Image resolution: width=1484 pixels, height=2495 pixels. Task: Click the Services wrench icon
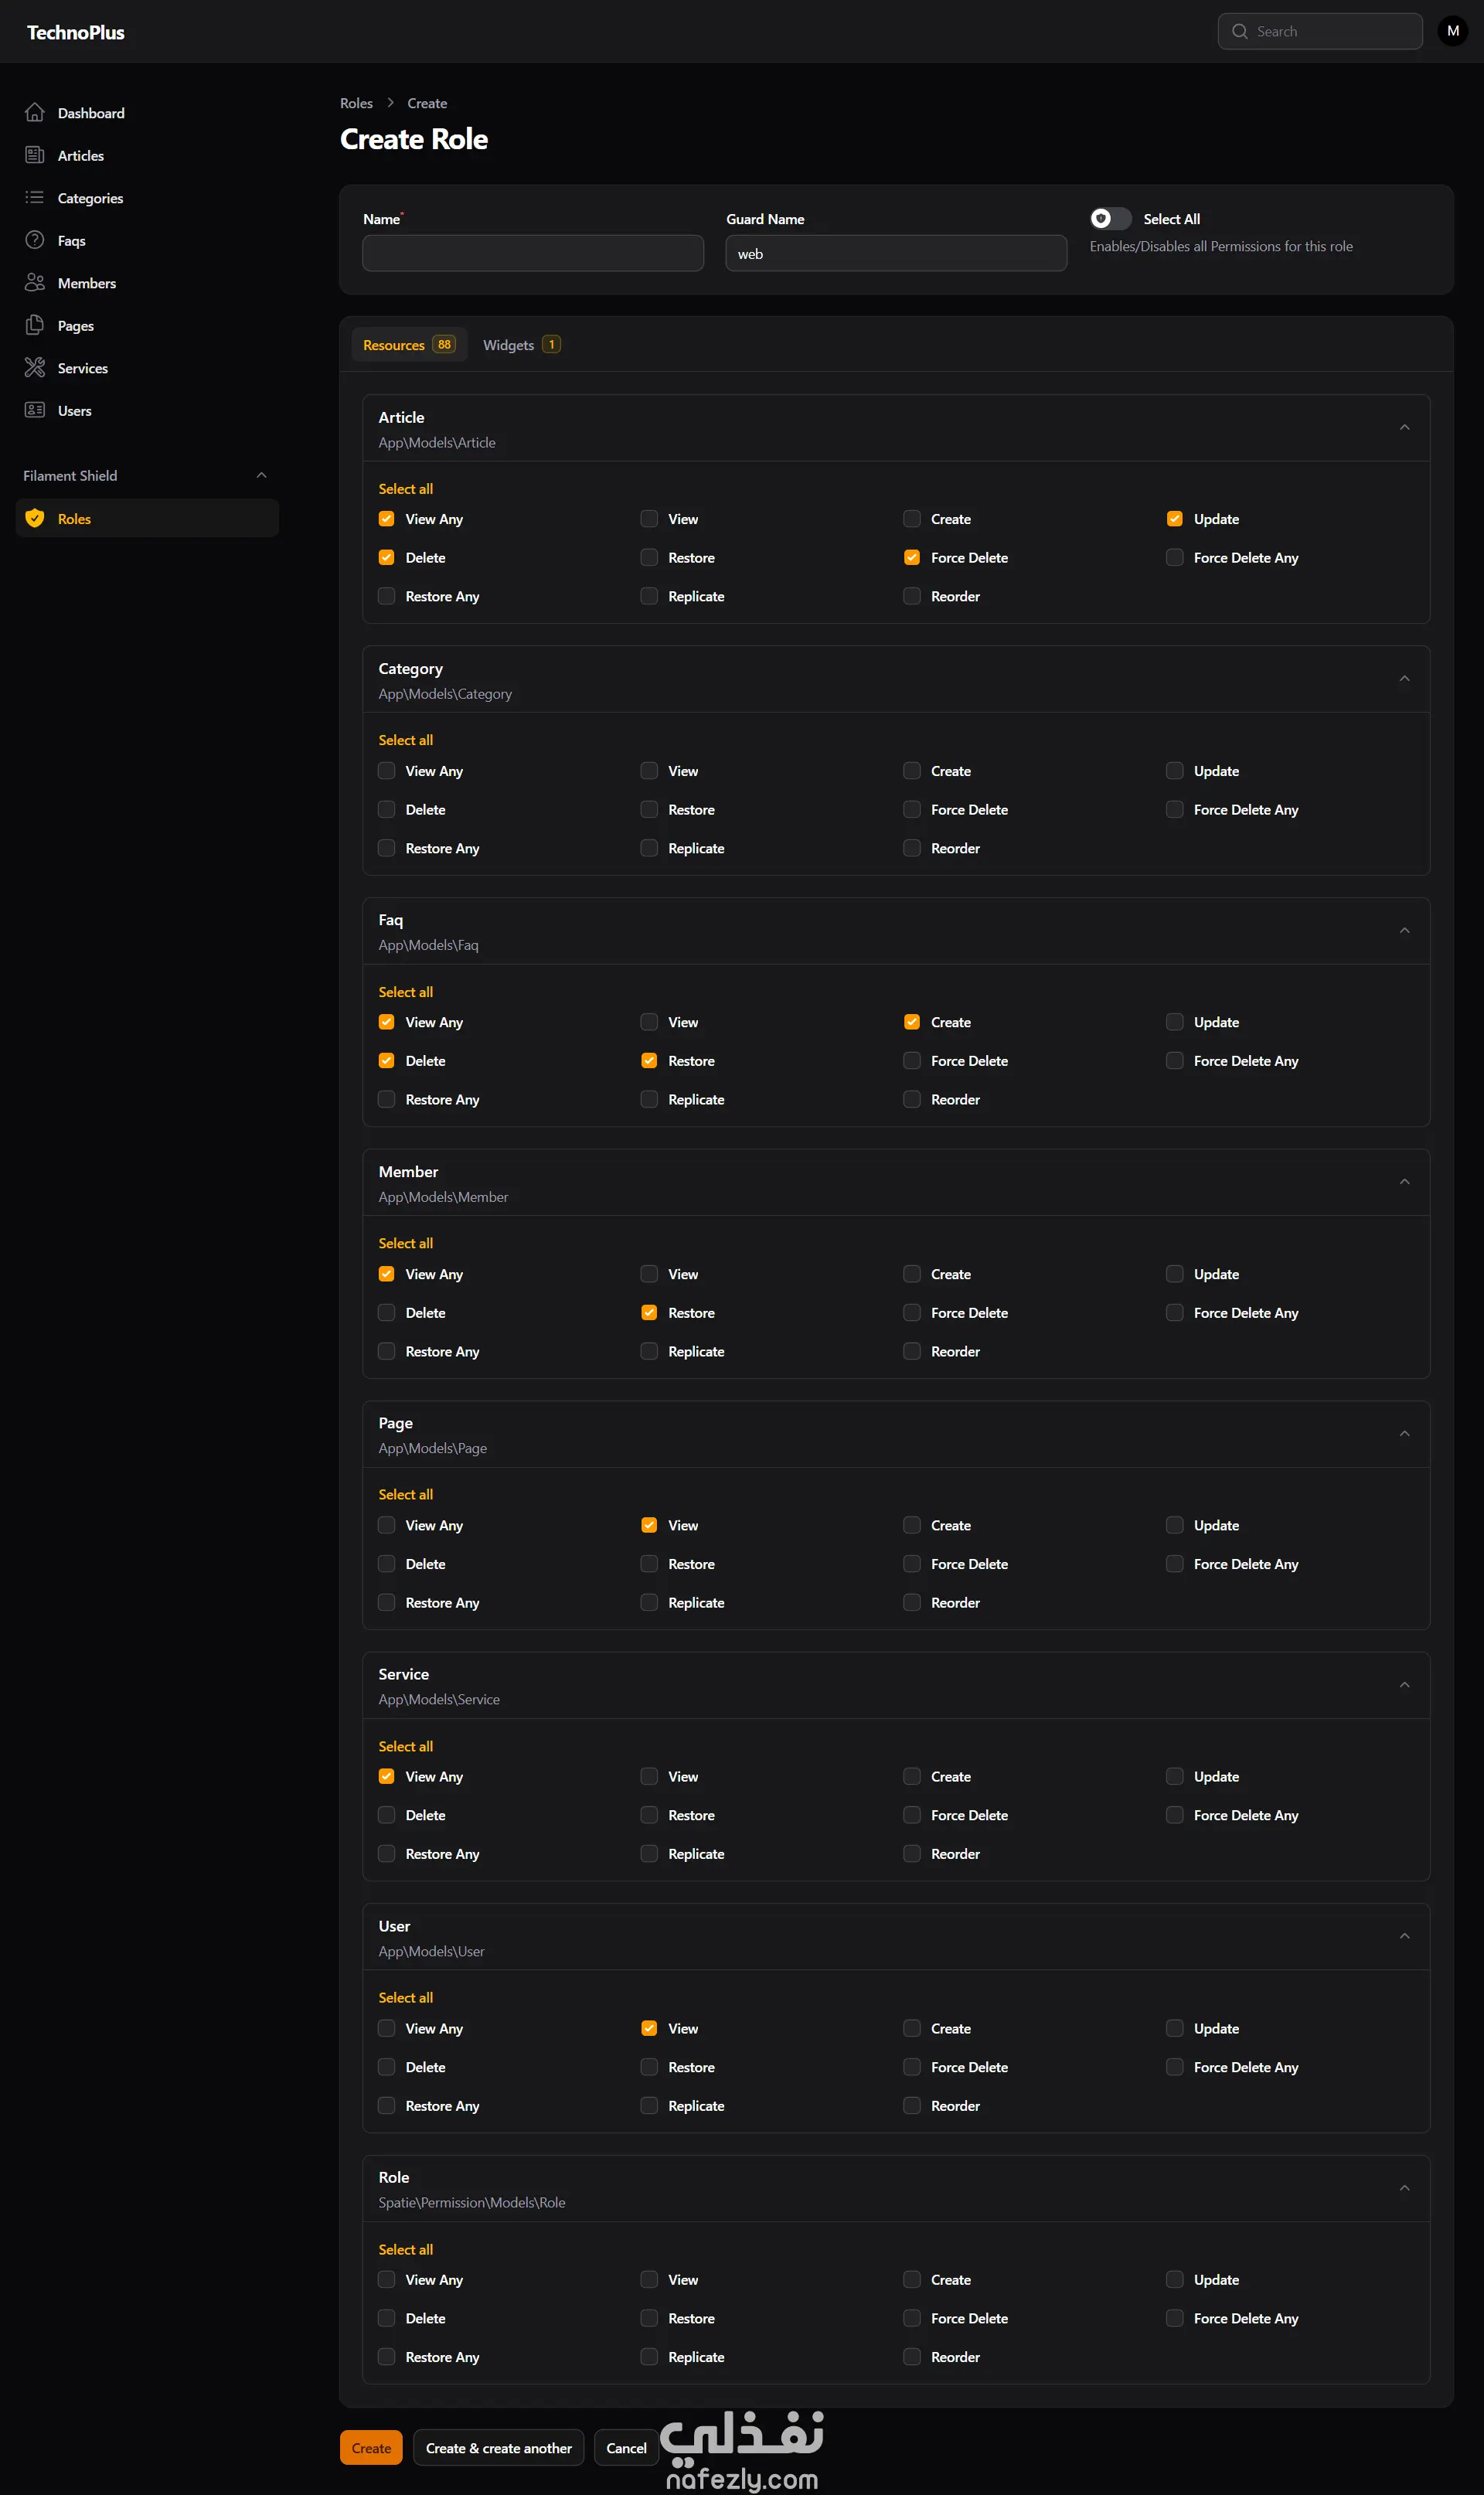pos(35,368)
